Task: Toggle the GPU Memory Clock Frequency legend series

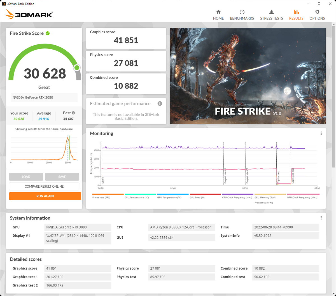Action: point(270,199)
